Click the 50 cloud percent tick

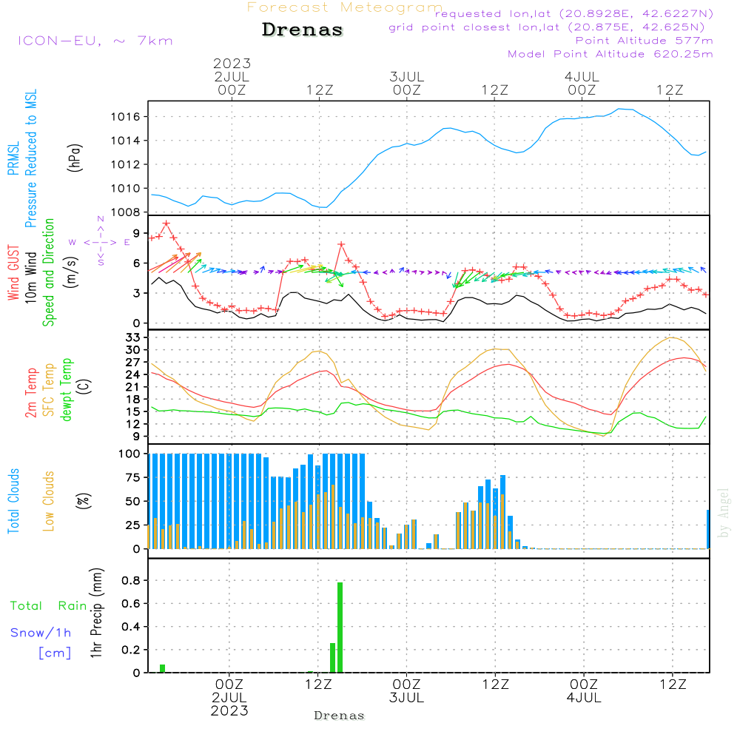coord(133,501)
